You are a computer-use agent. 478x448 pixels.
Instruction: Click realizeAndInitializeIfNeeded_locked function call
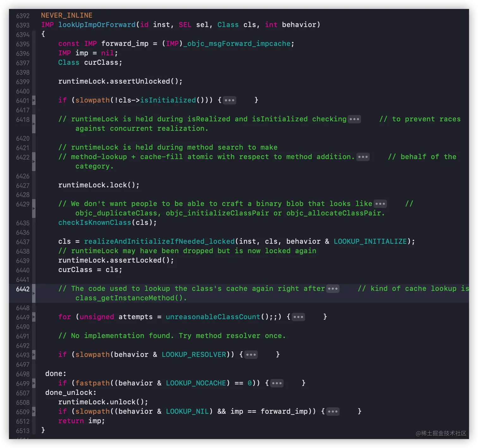tap(159, 242)
